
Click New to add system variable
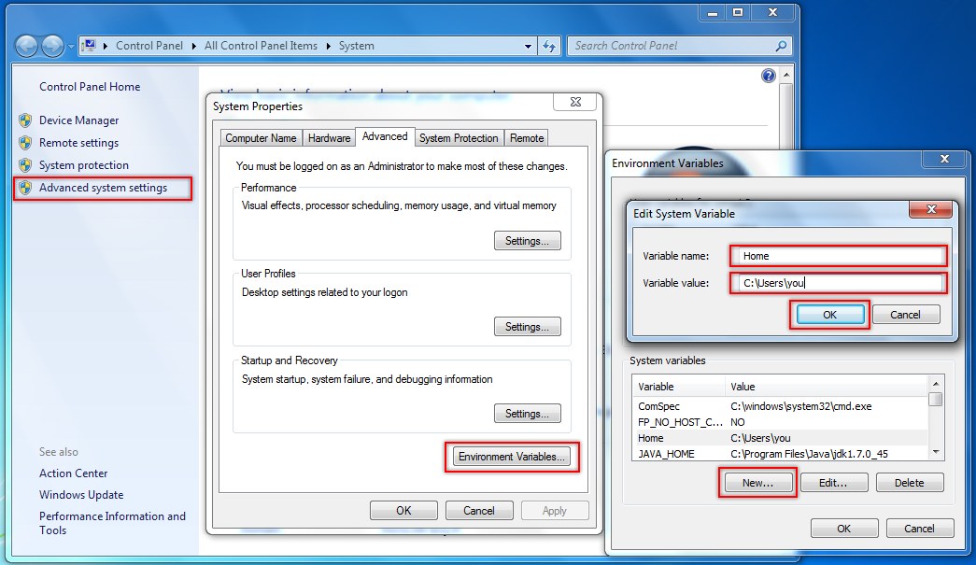[x=757, y=483]
